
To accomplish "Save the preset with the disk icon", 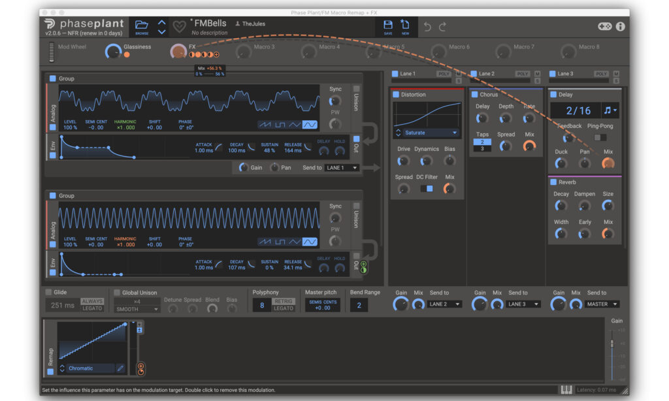I will pos(388,25).
